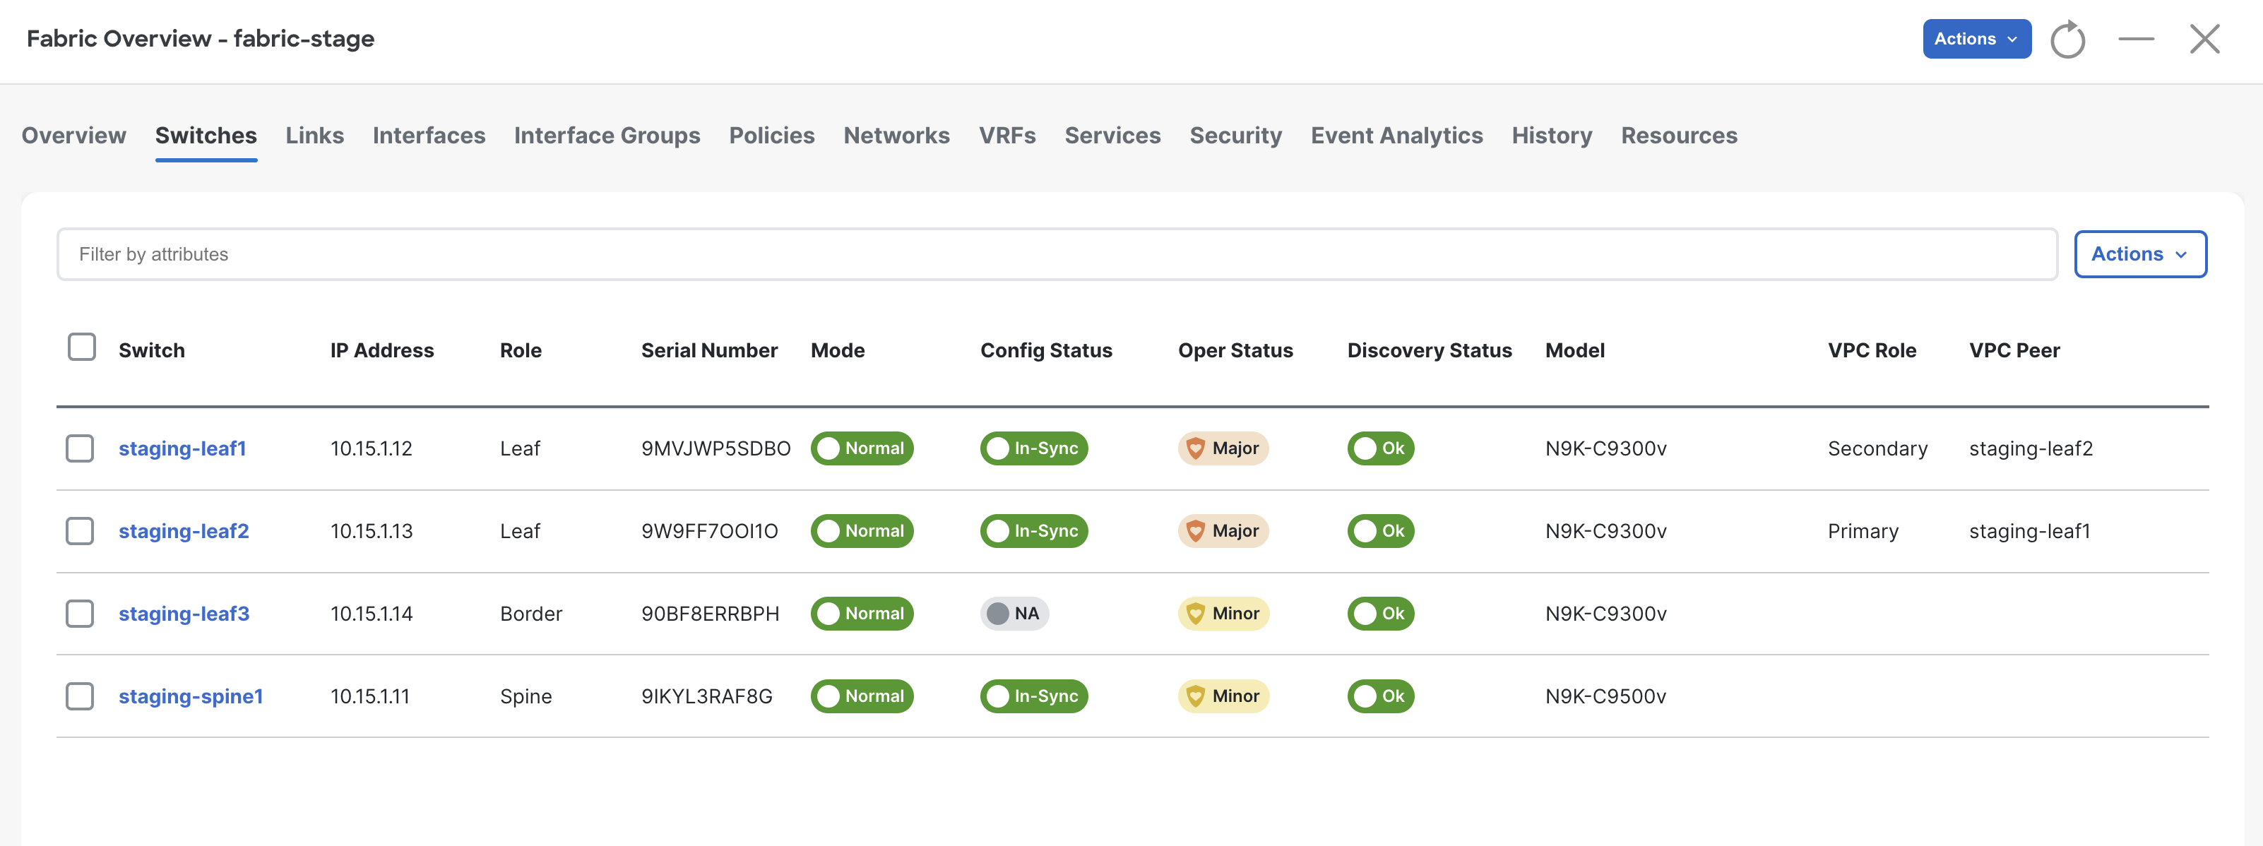Screen dimensions: 2263x846
Task: Click the Normal mode badge for staging-leaf3
Action: (862, 614)
